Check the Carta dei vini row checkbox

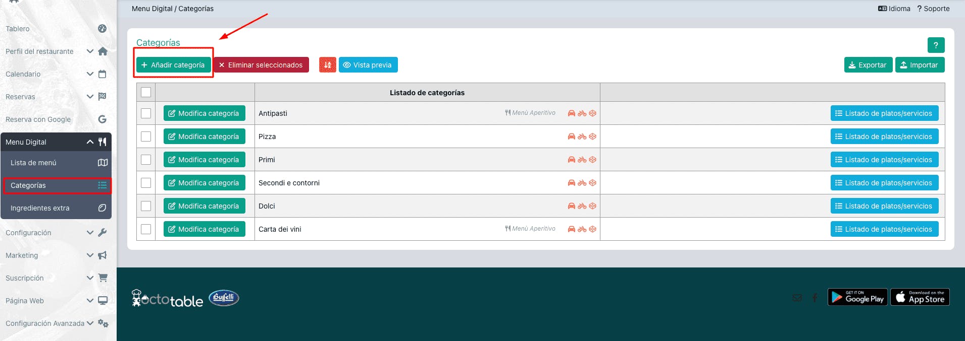[x=146, y=229]
